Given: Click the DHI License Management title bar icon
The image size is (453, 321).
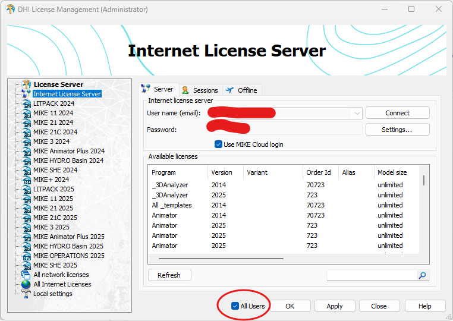Looking at the screenshot, I should tap(10, 9).
